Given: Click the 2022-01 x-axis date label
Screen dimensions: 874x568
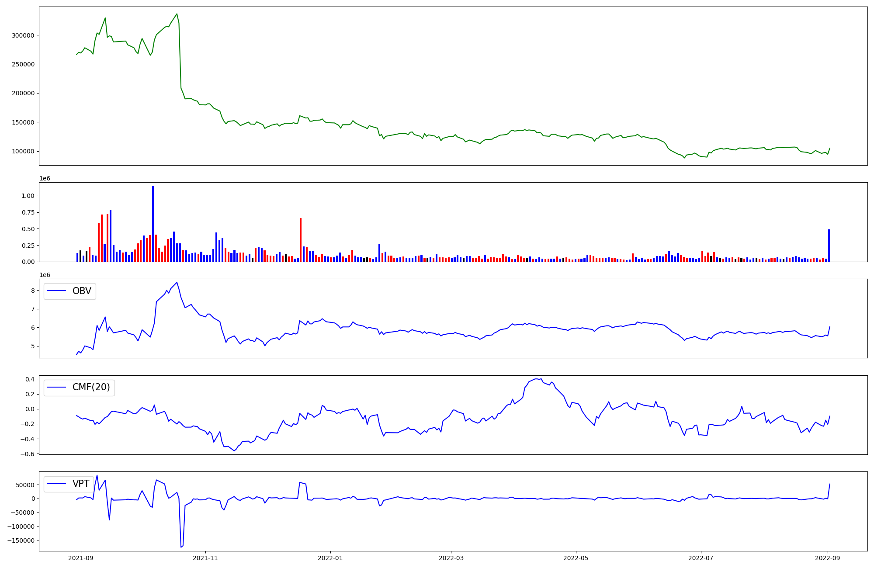Looking at the screenshot, I should 330,558.
